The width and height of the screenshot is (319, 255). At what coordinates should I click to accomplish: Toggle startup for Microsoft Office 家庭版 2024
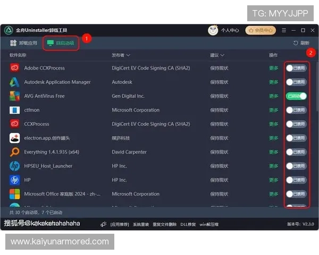pos(296,194)
